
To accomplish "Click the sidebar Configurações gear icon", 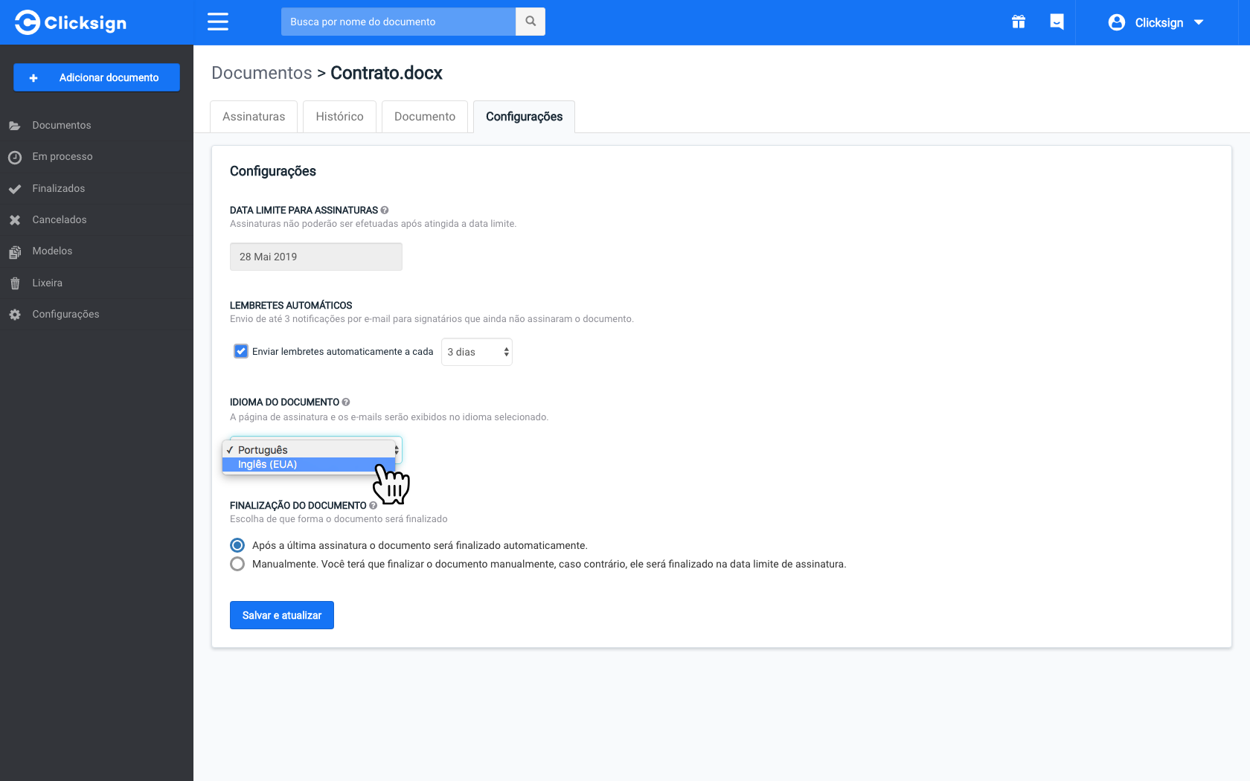I will click(x=15, y=315).
